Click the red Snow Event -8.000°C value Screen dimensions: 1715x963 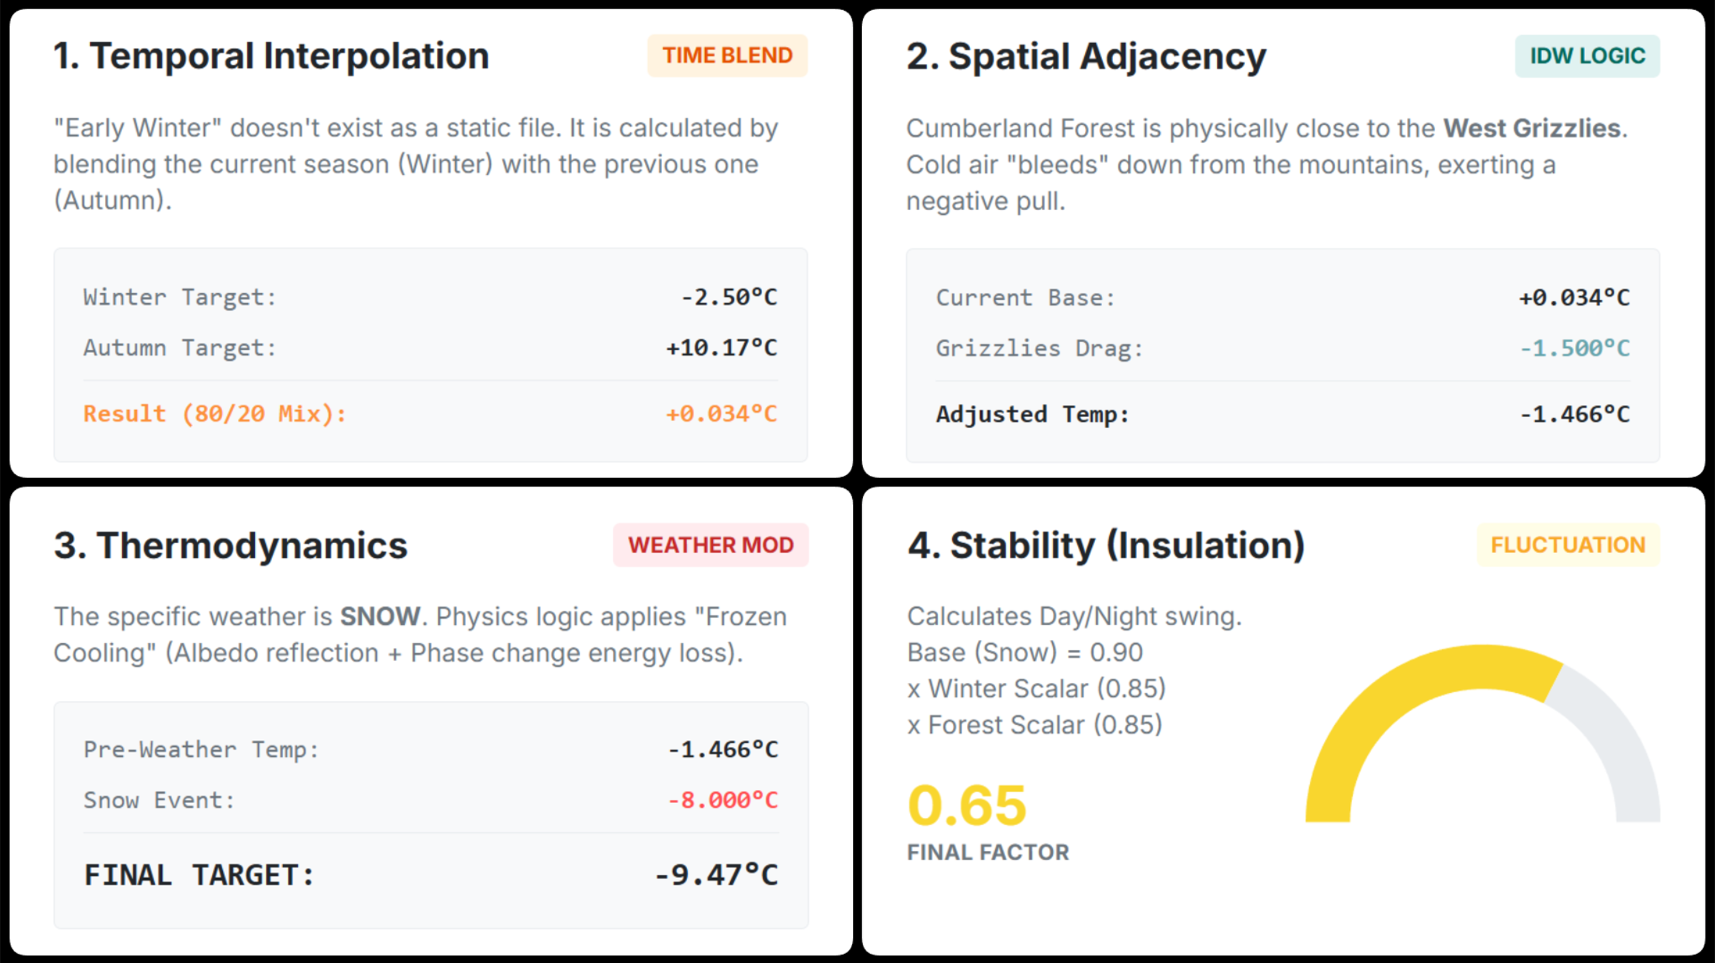[722, 800]
